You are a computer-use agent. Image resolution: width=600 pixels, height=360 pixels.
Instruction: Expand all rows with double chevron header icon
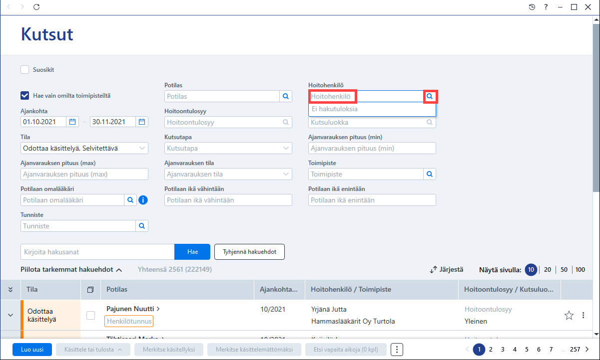(10, 289)
